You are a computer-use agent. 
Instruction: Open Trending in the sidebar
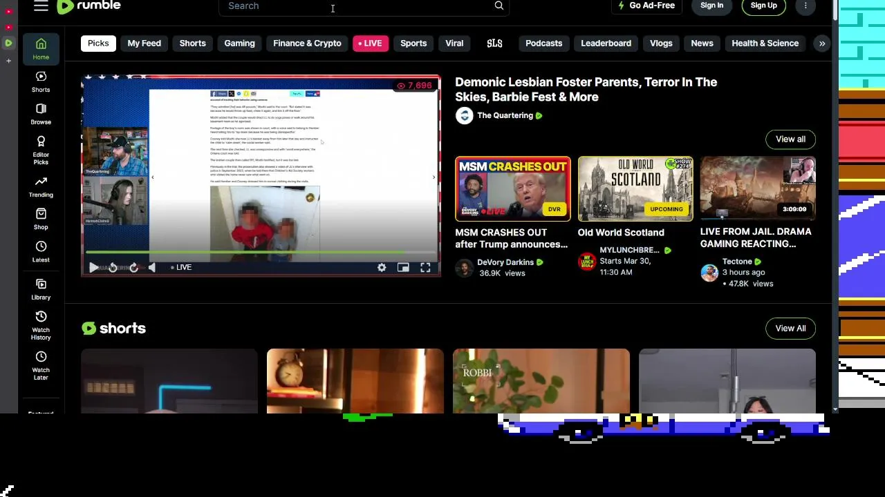point(41,186)
